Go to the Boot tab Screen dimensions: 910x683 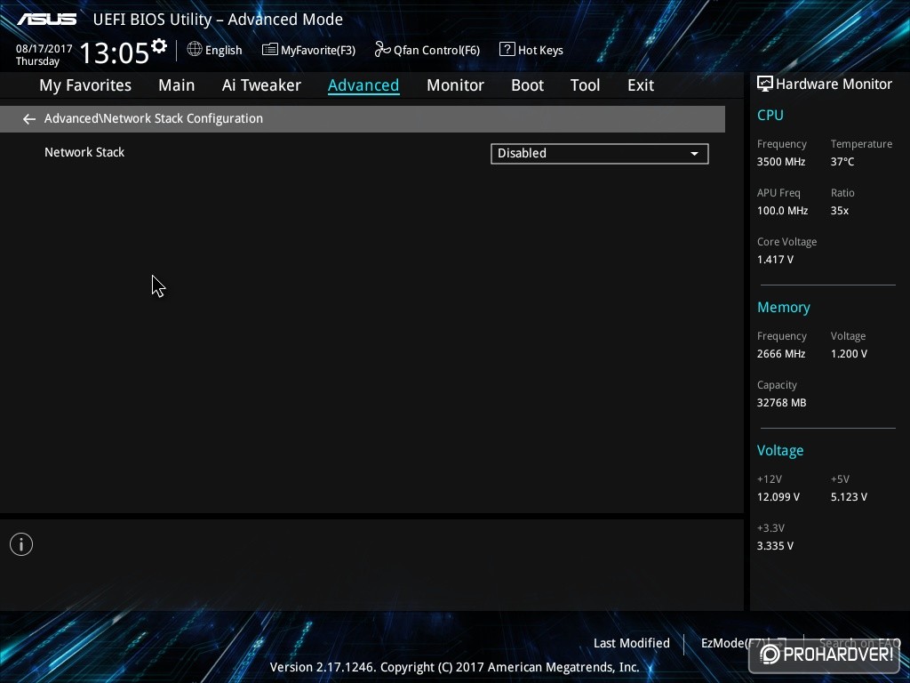[528, 85]
